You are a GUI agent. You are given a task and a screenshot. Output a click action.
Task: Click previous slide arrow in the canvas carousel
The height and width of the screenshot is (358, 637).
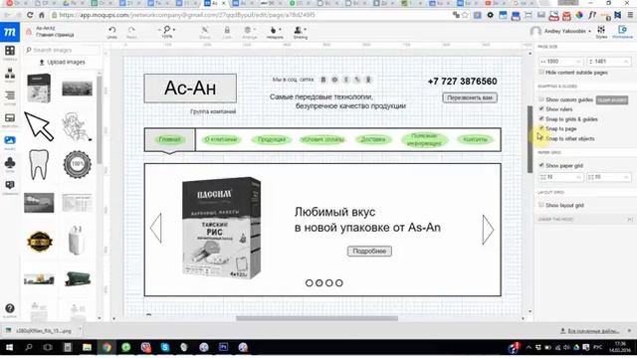(x=156, y=229)
